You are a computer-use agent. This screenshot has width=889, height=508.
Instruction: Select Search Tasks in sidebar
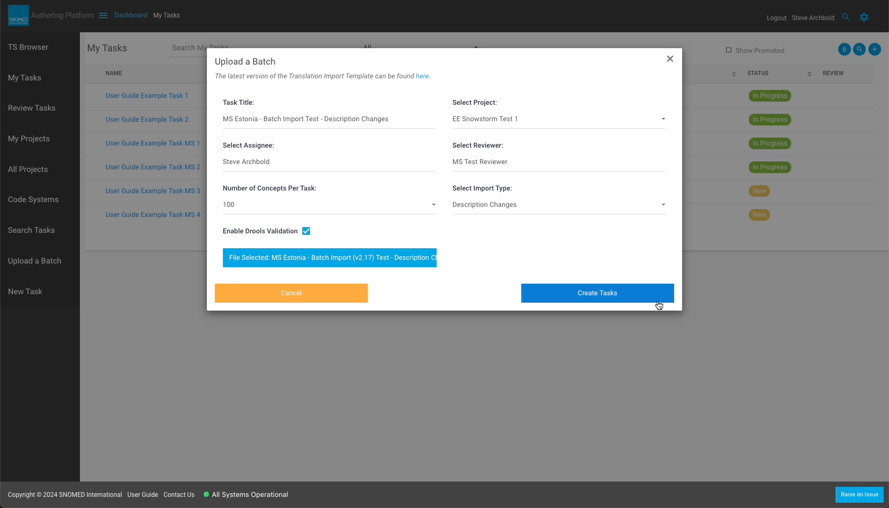tap(31, 230)
